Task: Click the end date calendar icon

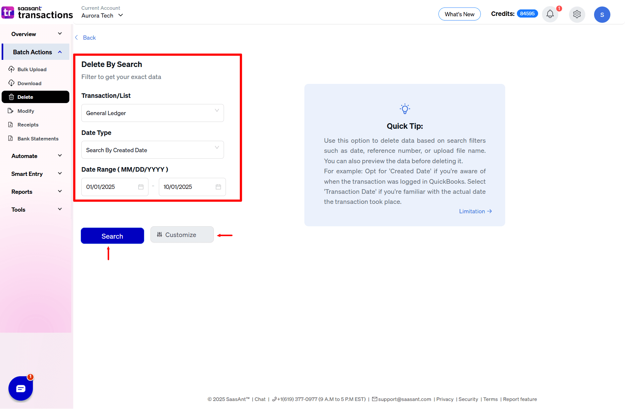Action: (218, 187)
